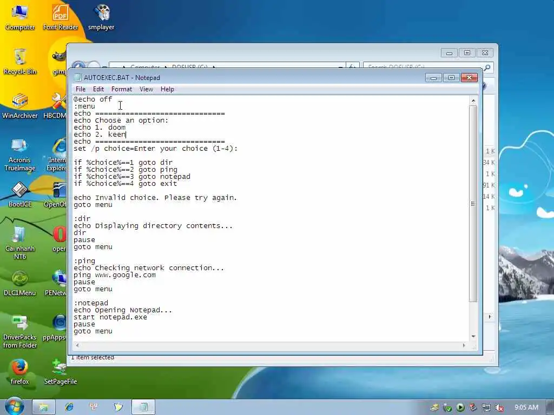The height and width of the screenshot is (415, 554).
Task: Click the 'set /p choice=Enter your choice' line
Action: 156,149
